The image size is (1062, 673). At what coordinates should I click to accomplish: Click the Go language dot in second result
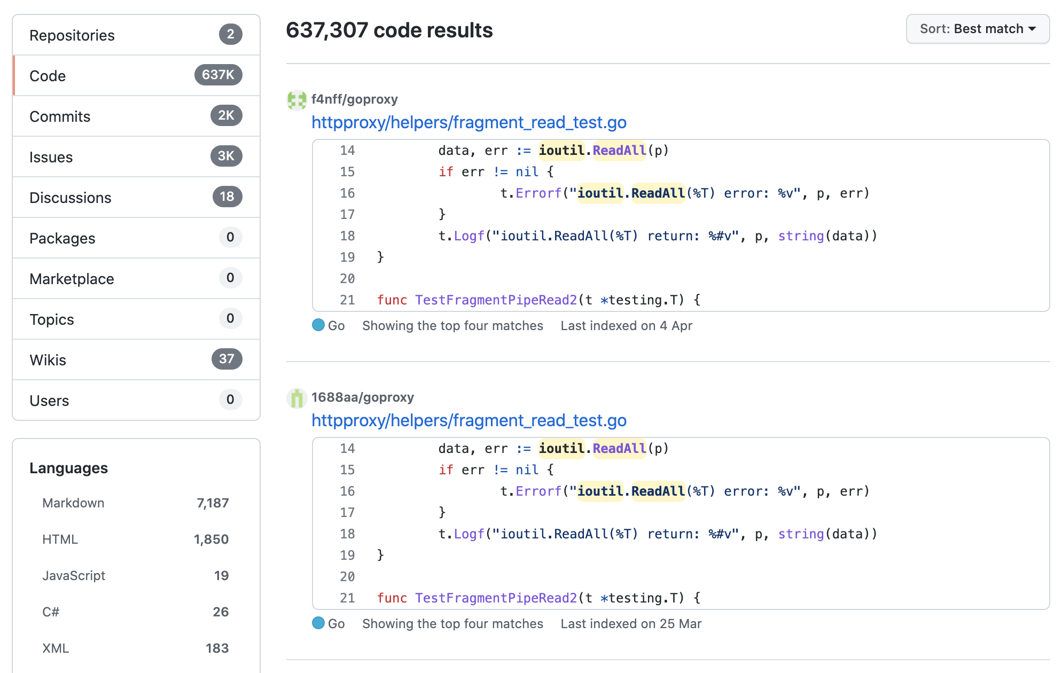click(318, 623)
